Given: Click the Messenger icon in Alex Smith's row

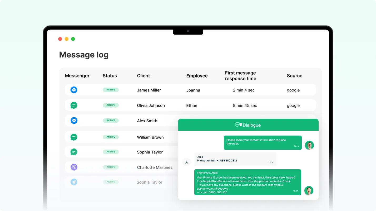Looking at the screenshot, I should (74, 121).
